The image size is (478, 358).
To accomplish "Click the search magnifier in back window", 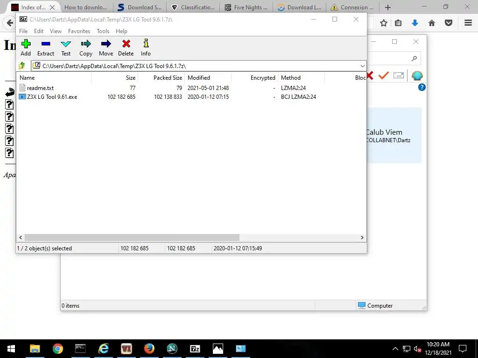I will coord(414,58).
